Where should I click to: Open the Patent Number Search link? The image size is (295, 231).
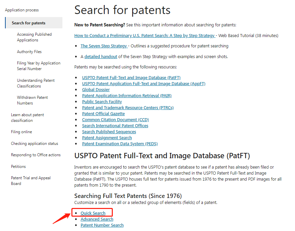point(102,225)
